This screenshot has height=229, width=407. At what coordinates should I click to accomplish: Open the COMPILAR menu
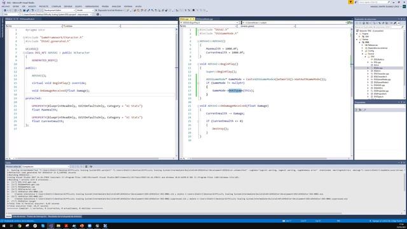[x=56, y=6]
